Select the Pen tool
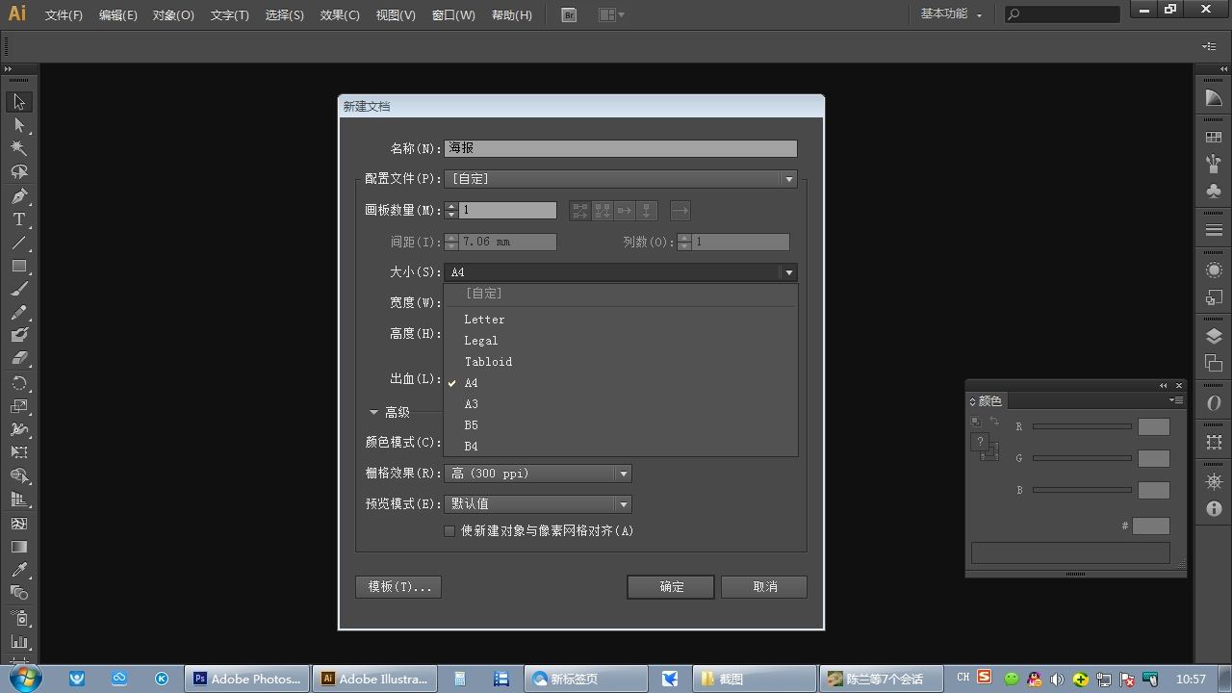The height and width of the screenshot is (693, 1232). 19,196
